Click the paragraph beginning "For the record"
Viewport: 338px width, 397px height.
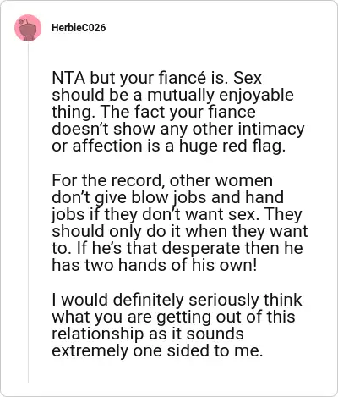pos(180,223)
